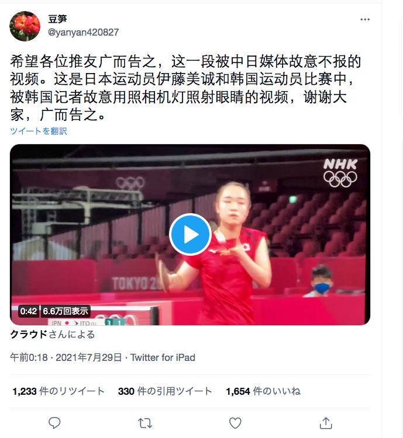Screen dimensions: 403x438
Task: Click the 0:42 video duration badge
Action: coord(29,311)
